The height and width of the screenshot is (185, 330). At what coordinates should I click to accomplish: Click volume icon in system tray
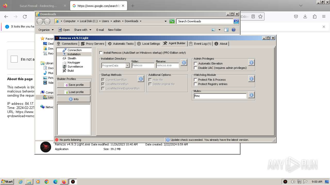click(x=293, y=182)
